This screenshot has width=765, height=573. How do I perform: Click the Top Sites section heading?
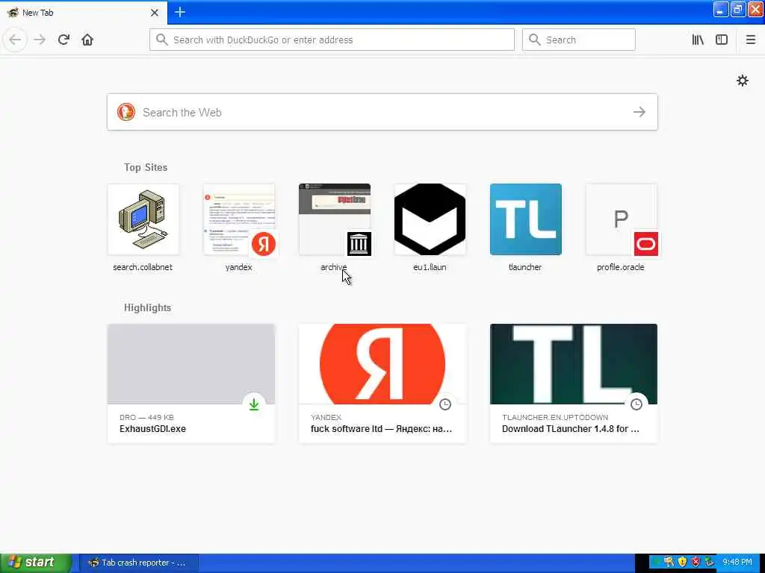(x=146, y=167)
